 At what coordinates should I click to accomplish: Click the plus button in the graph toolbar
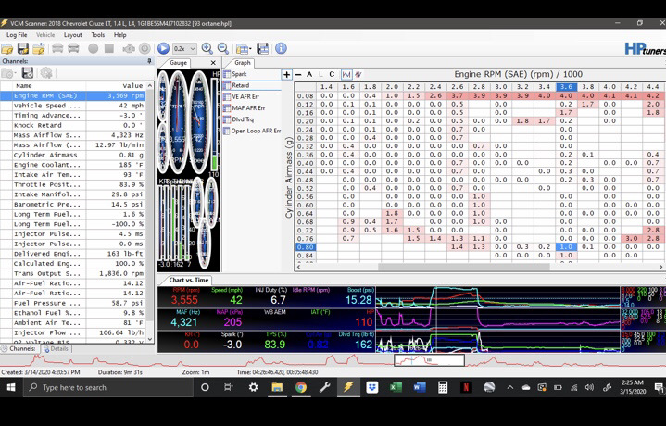(x=287, y=75)
